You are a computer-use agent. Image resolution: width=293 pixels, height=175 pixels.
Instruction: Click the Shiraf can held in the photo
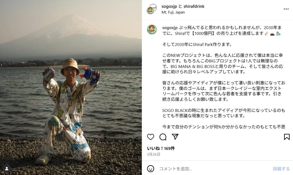[50, 74]
